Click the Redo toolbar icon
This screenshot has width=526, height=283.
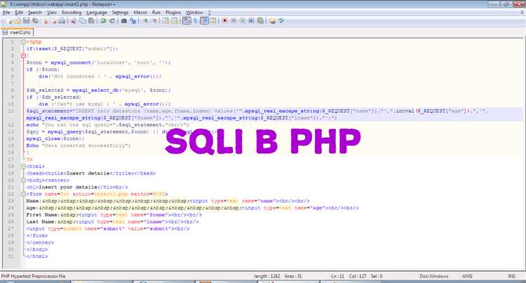tap(112, 21)
